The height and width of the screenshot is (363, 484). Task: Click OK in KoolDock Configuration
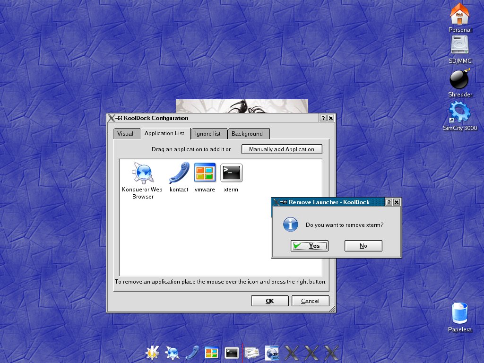pyautogui.click(x=270, y=301)
